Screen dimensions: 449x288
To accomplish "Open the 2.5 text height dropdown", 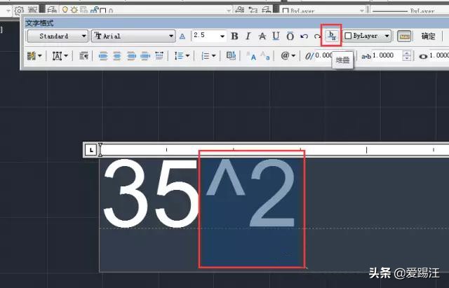I will click(x=222, y=36).
